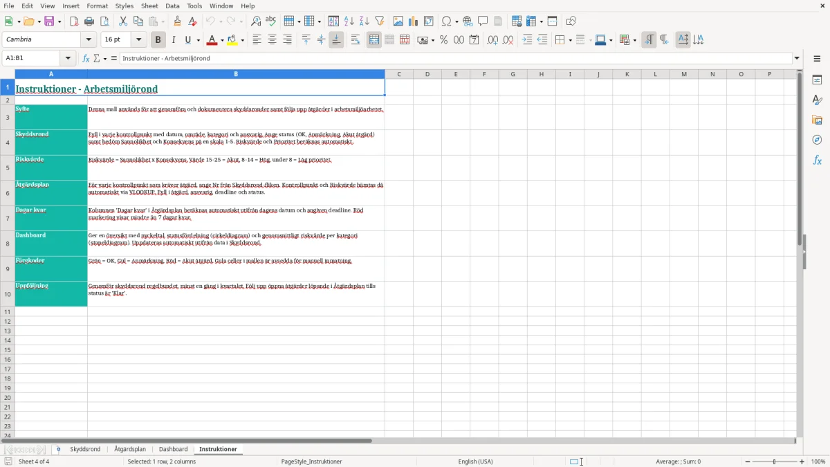
Task: Toggle Italic formatting
Action: point(174,40)
